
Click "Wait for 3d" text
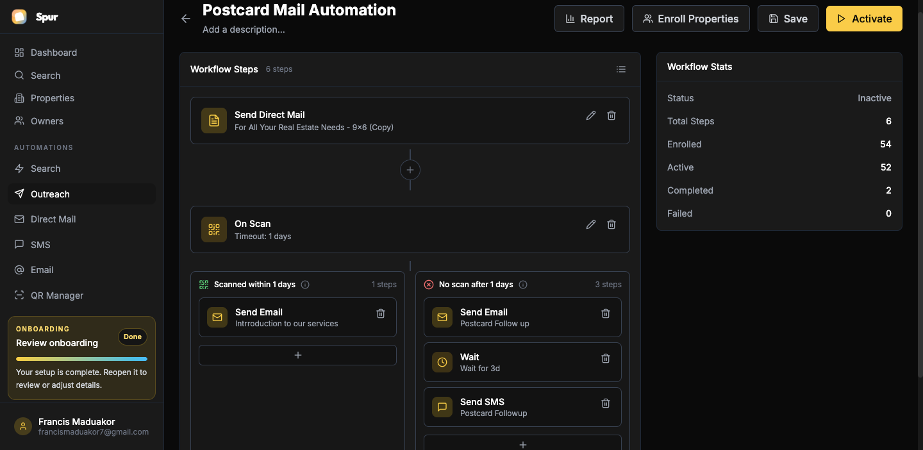[480, 369]
